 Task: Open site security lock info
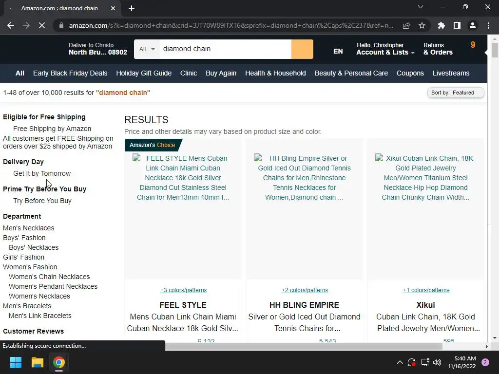click(61, 25)
